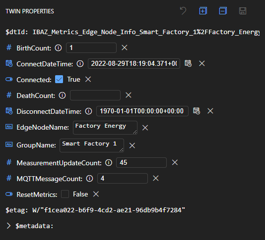Clear the DisconnectDateTime value

[x=210, y=111]
